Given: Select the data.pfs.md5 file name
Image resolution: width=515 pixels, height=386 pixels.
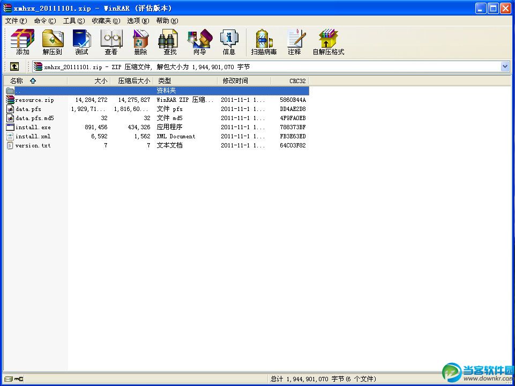Looking at the screenshot, I should coord(34,118).
